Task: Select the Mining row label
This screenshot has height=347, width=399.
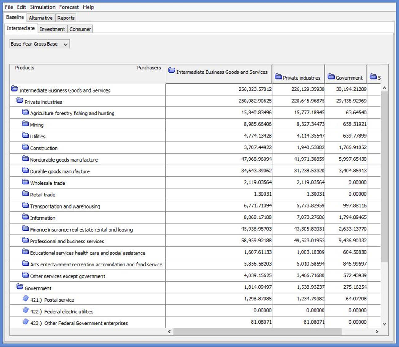Action: [x=37, y=125]
